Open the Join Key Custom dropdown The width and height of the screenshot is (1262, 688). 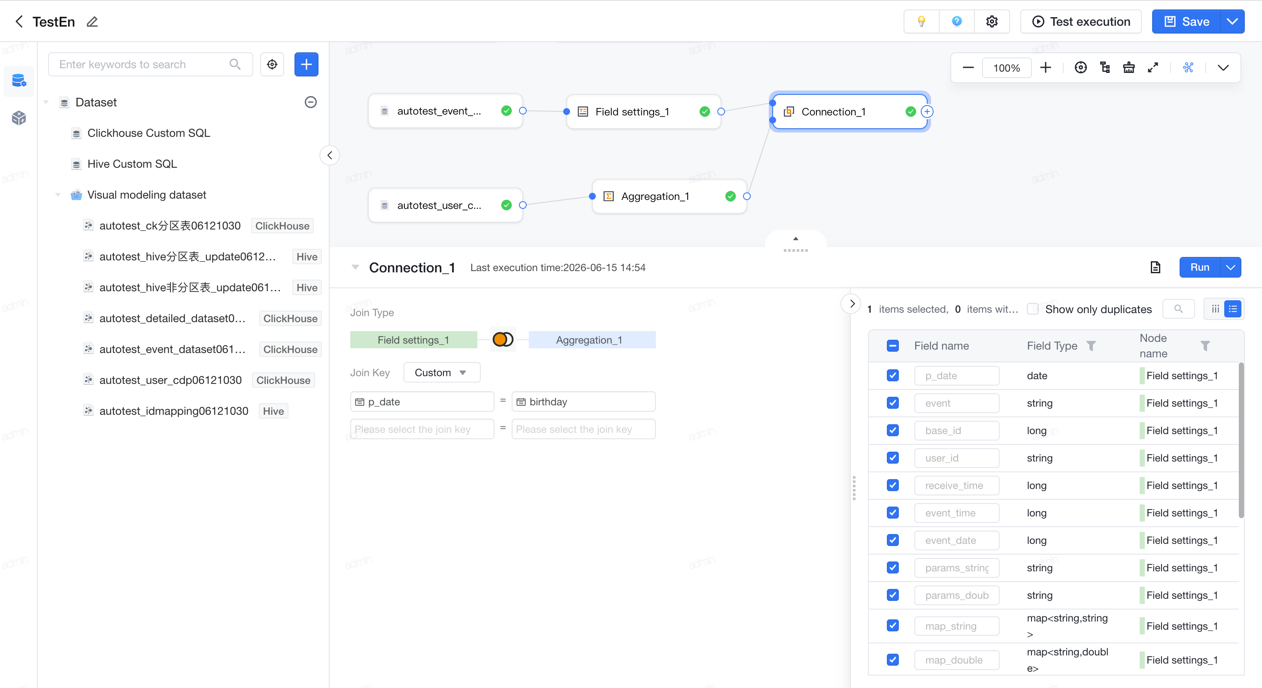tap(441, 373)
